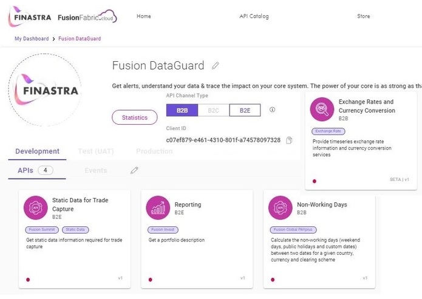The width and height of the screenshot is (422, 299).
Task: Select the B2E channel type
Action: point(245,110)
